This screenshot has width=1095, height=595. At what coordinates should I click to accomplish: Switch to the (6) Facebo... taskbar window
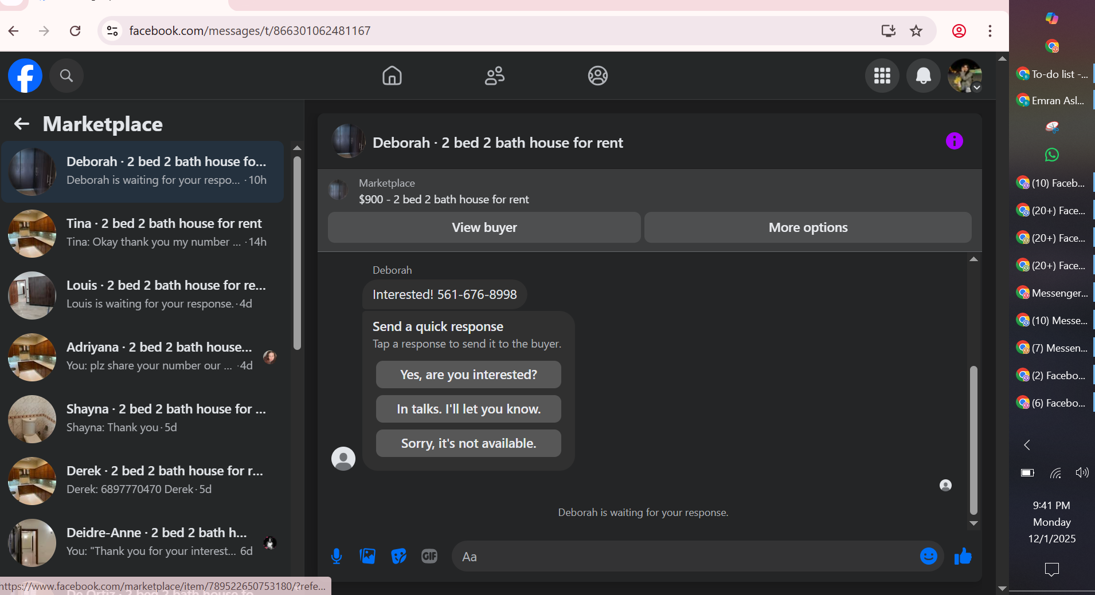click(x=1053, y=403)
